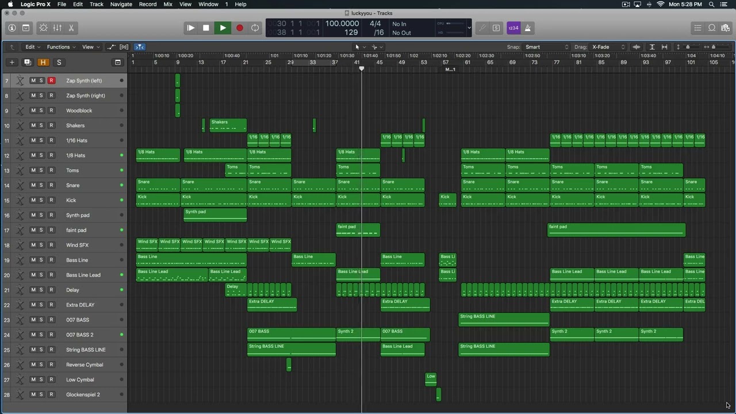Open the Edit dropdown in Tracks area
The image size is (736, 414).
(x=32, y=47)
